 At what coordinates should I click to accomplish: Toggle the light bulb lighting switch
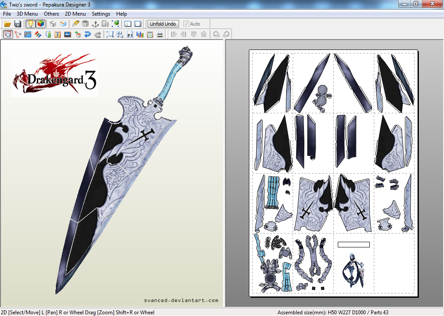(31, 24)
